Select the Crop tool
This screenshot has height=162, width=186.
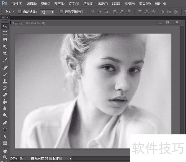click(x=5, y=53)
